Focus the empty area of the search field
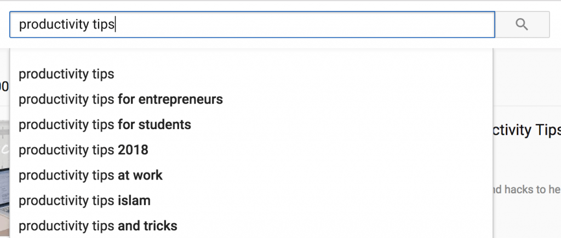 click(301, 25)
